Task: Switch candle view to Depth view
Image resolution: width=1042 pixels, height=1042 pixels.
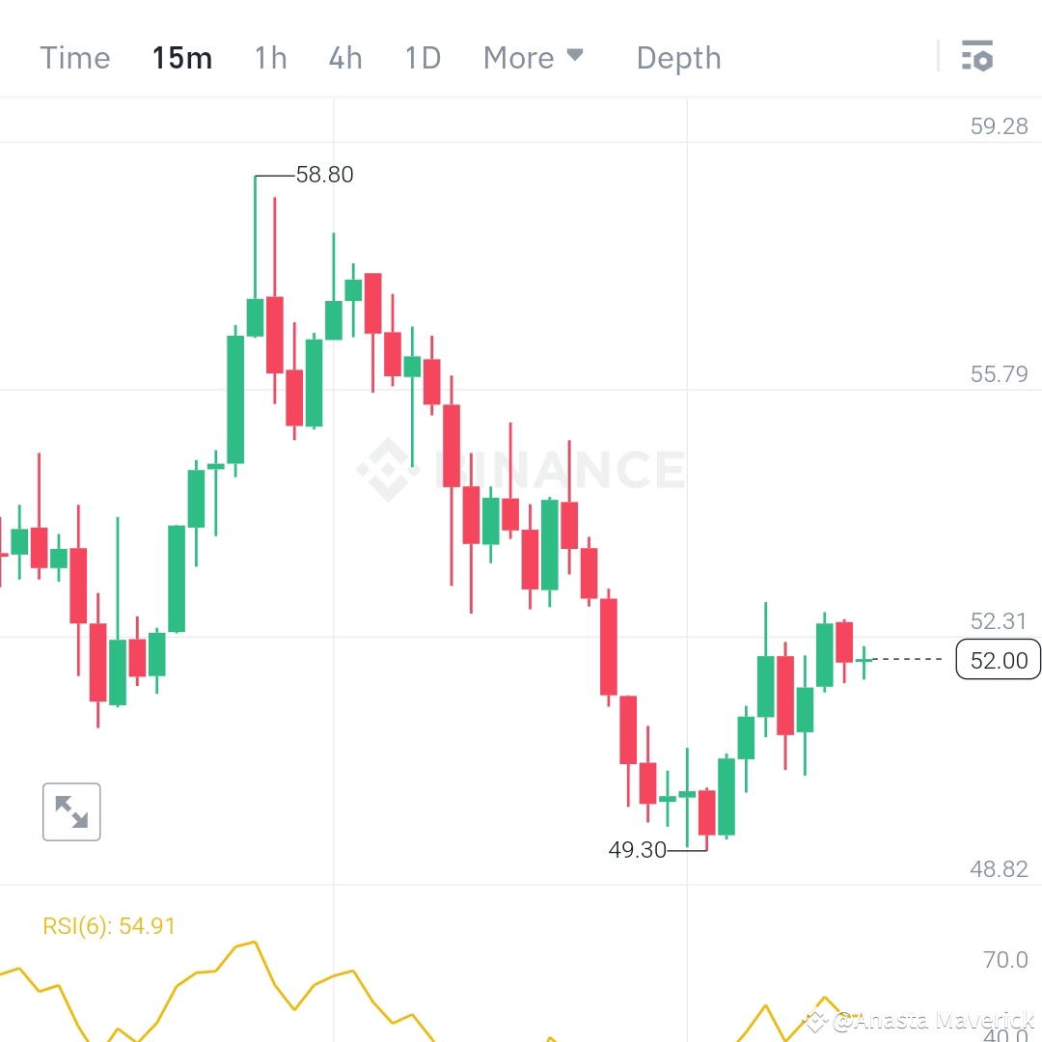Action: point(678,58)
